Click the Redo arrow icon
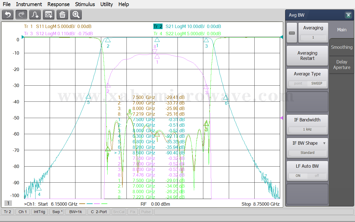The height and width of the screenshot is (222, 355). 21,15
